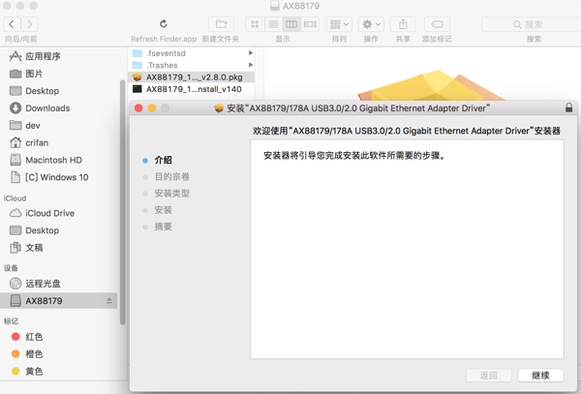Select 远程光盘 in the sidebar
The width and height of the screenshot is (581, 394).
(59, 284)
